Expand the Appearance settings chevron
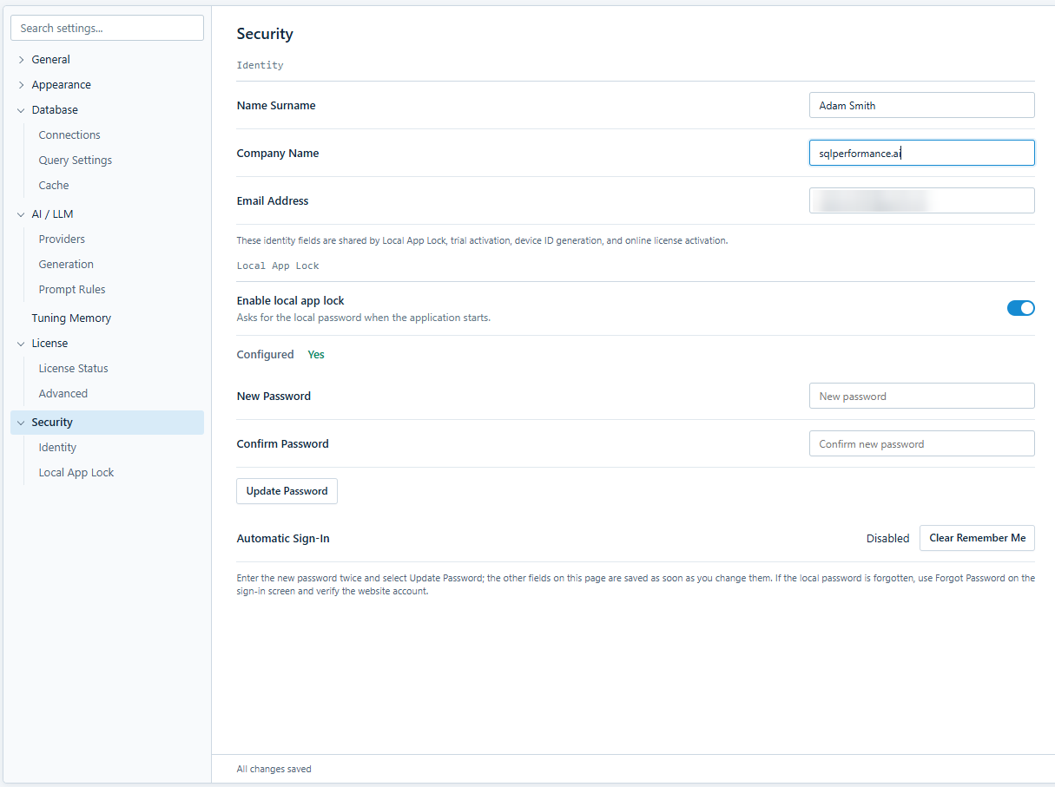The image size is (1055, 787). [21, 85]
